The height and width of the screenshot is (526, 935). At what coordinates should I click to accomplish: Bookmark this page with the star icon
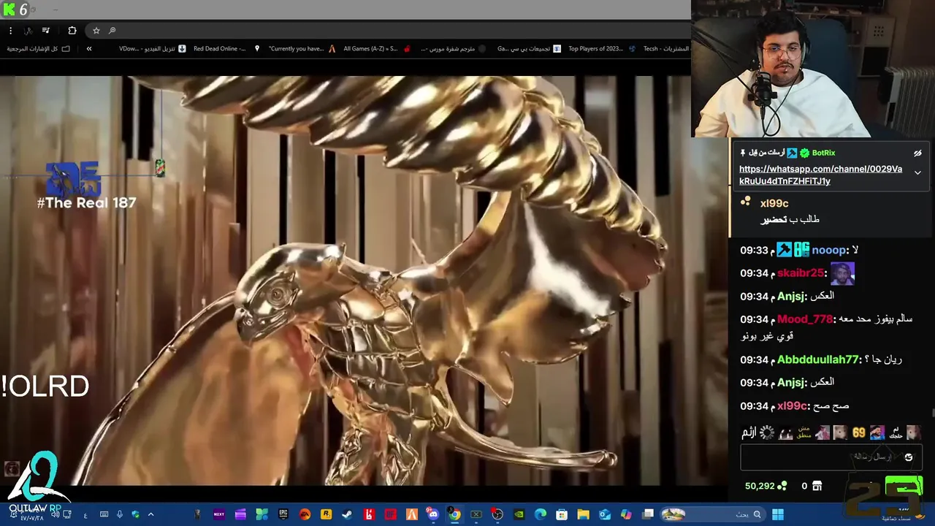coord(96,31)
